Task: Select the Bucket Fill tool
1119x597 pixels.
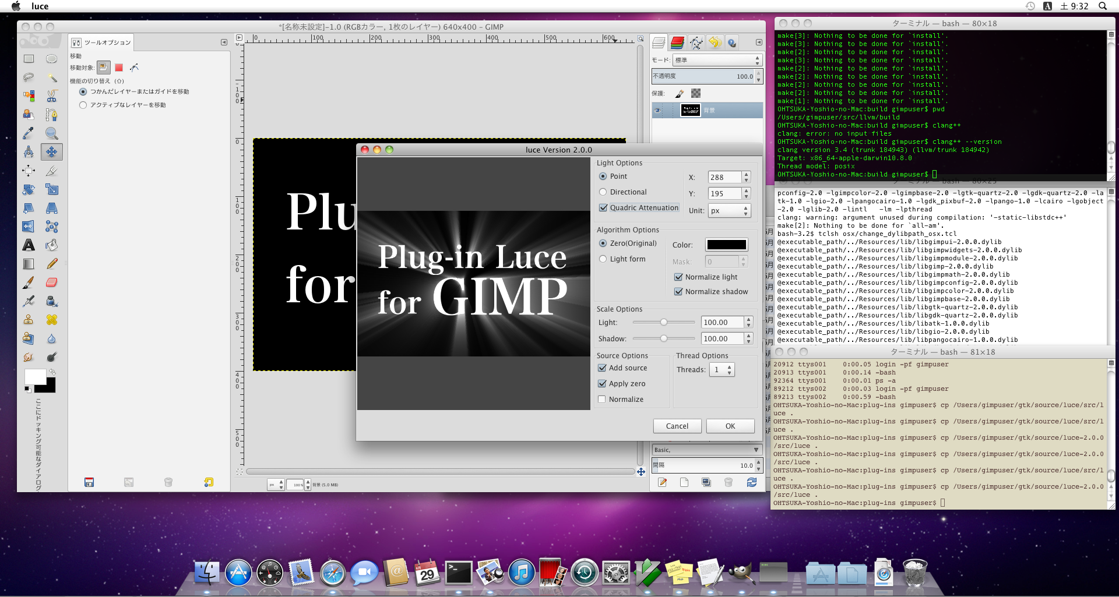Action: click(x=51, y=245)
